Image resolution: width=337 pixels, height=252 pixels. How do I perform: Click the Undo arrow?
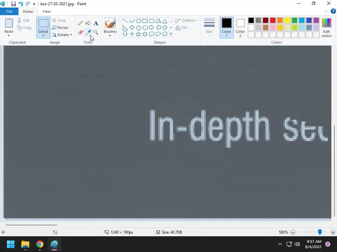coord(21,4)
